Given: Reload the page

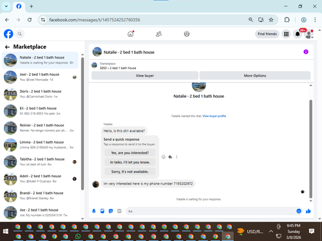Looking at the screenshot, I should 30,20.
